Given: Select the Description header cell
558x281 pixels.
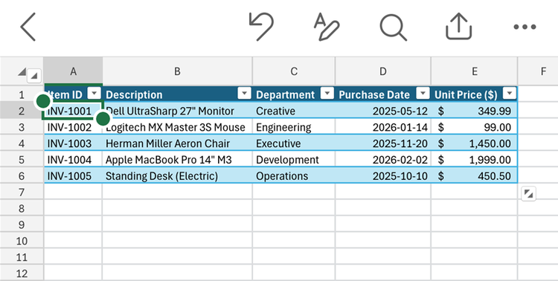Looking at the screenshot, I should coord(178,94).
